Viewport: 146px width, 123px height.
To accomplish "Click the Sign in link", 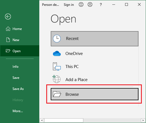I will (x=69, y=5).
